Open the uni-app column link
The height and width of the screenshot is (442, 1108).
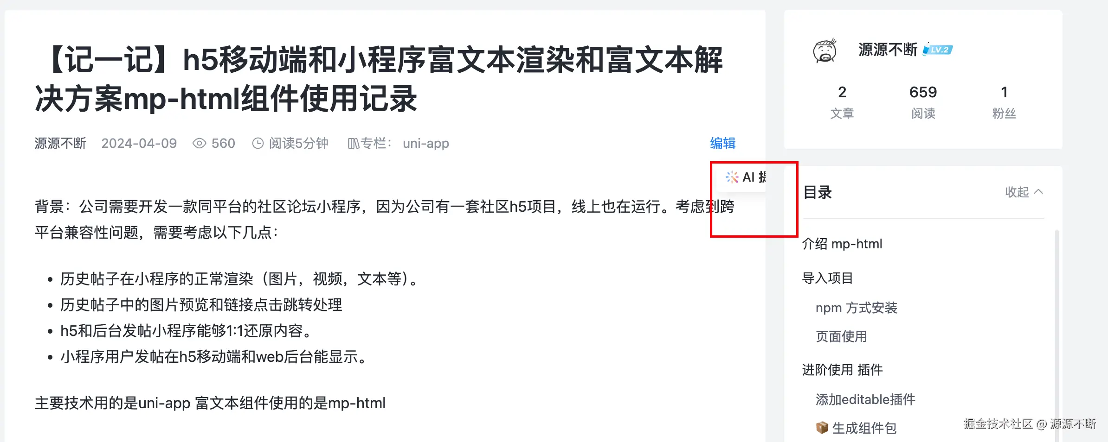coord(425,143)
